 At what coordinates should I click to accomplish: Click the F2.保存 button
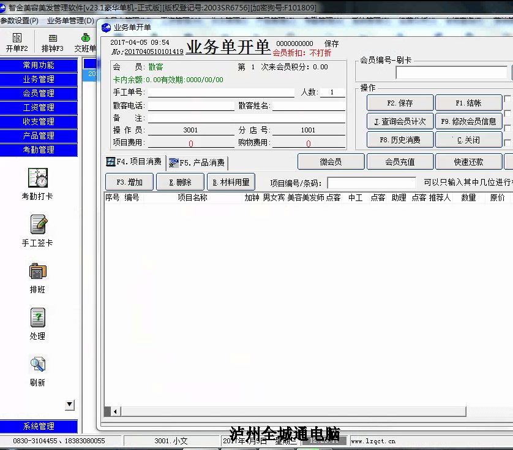pos(400,103)
